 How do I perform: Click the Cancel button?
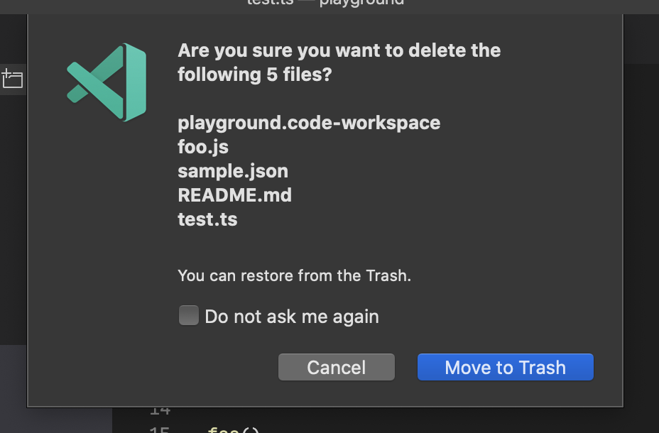[336, 367]
